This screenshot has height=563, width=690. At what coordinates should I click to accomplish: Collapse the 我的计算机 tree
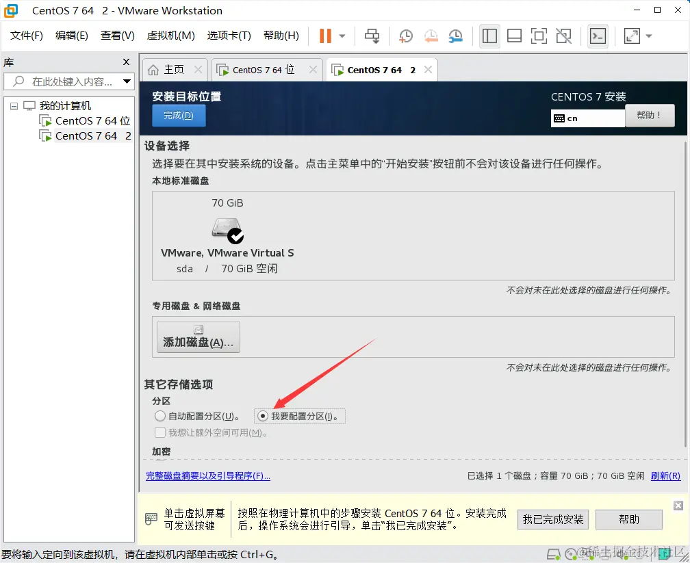point(14,105)
